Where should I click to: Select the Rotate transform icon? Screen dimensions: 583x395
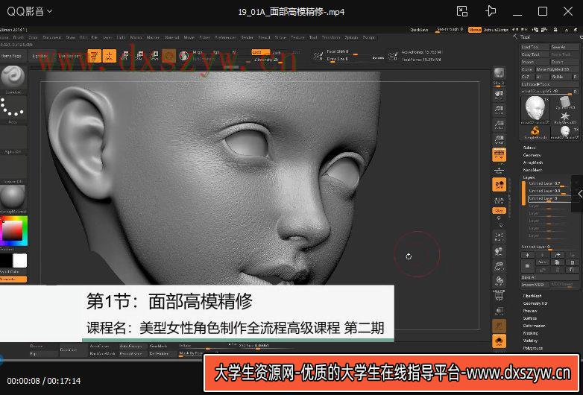coord(154,56)
